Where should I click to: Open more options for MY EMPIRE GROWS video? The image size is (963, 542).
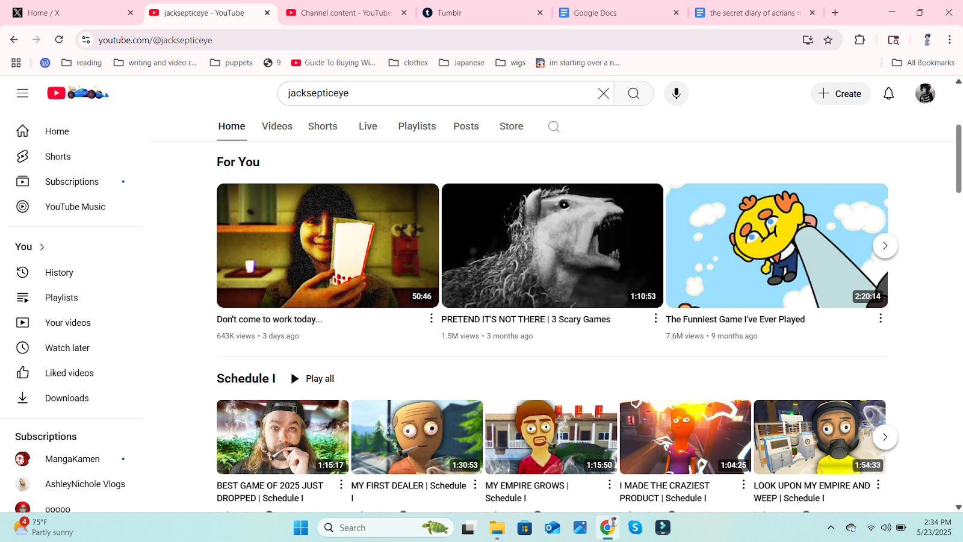click(x=609, y=484)
